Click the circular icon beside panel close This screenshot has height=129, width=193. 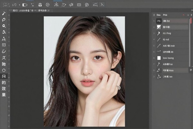(x=188, y=15)
